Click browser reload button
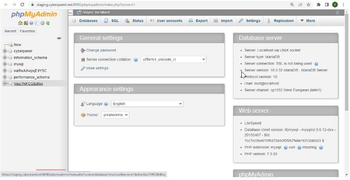Image resolution: width=350 pixels, height=180 pixels. click(22, 5)
